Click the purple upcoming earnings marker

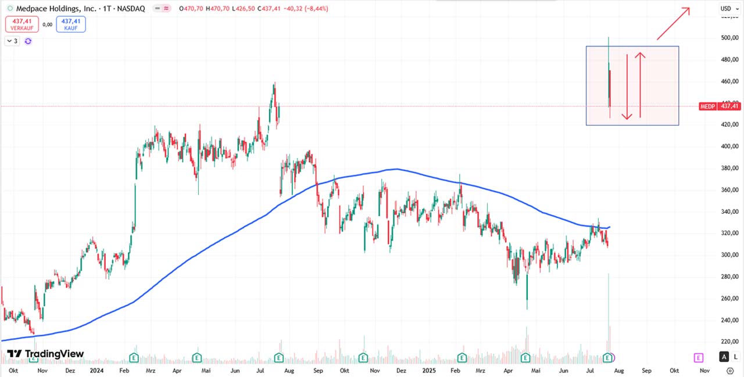[698, 357]
